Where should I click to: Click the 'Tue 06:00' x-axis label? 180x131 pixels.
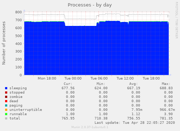pyautogui.click(x=99, y=78)
